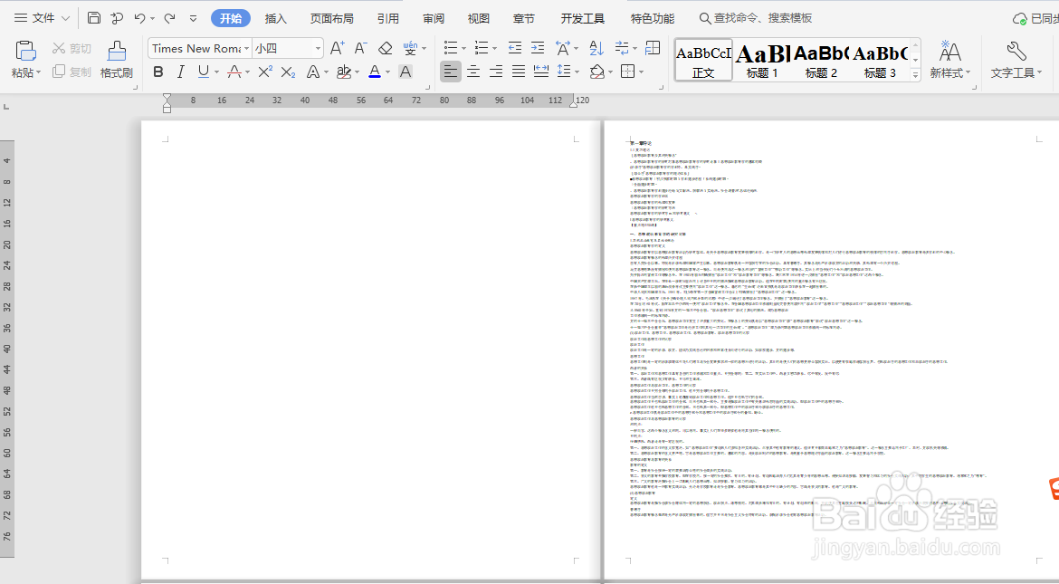Click the cloud synced status icon

point(1020,19)
